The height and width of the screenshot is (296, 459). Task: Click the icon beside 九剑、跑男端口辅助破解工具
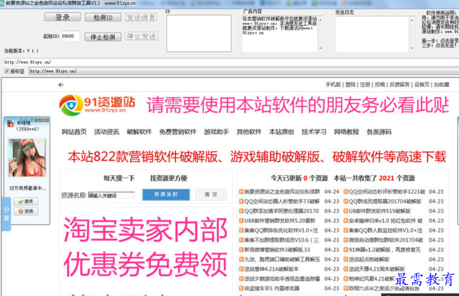(x=241, y=260)
